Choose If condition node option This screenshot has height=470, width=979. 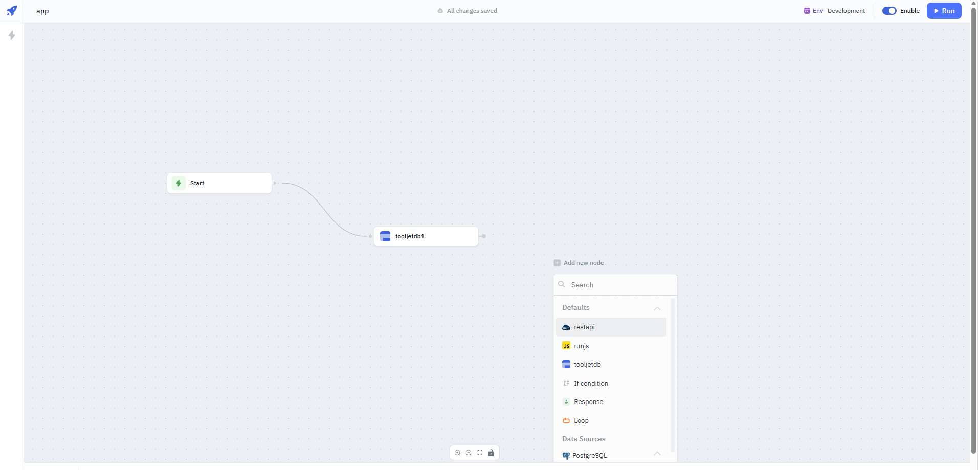coord(611,383)
